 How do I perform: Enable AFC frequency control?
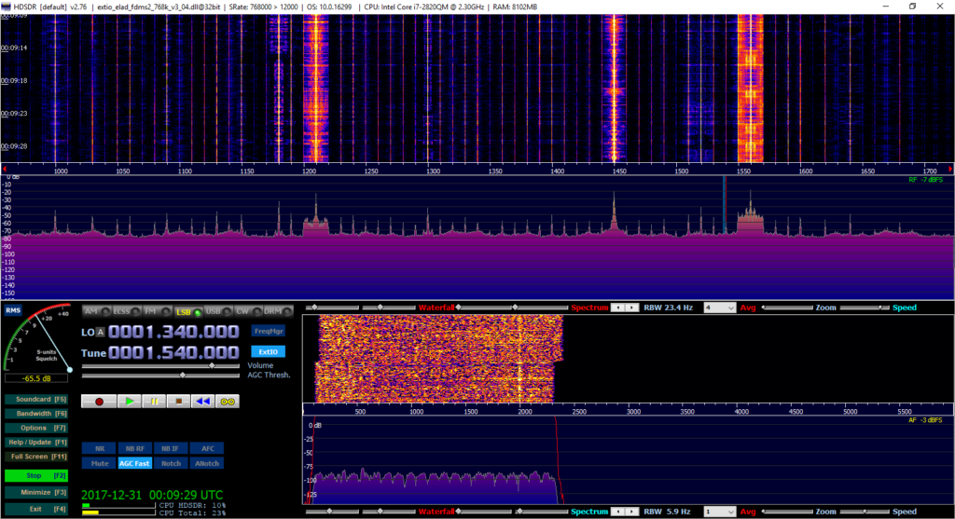[x=207, y=448]
